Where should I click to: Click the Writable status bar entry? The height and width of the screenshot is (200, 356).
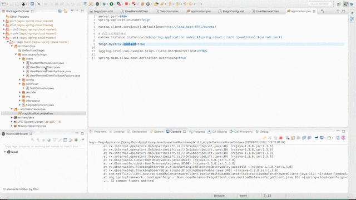[219, 196]
